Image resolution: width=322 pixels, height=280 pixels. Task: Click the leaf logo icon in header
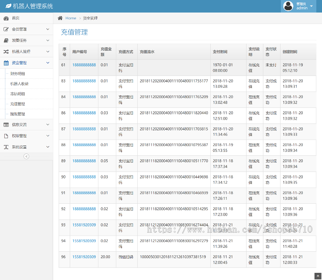coord(9,6)
